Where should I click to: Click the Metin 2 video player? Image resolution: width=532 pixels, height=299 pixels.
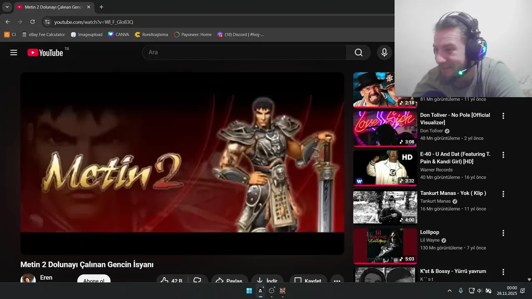(x=182, y=163)
